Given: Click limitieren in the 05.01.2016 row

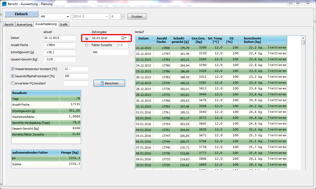Looking at the screenshot, I should point(277,135).
